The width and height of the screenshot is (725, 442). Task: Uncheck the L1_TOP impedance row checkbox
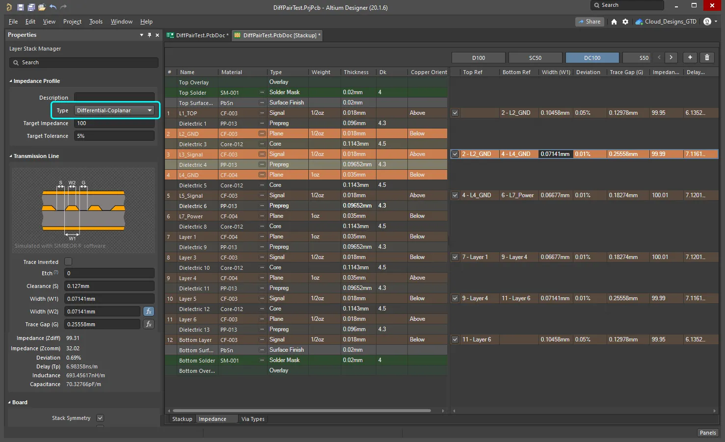point(455,113)
